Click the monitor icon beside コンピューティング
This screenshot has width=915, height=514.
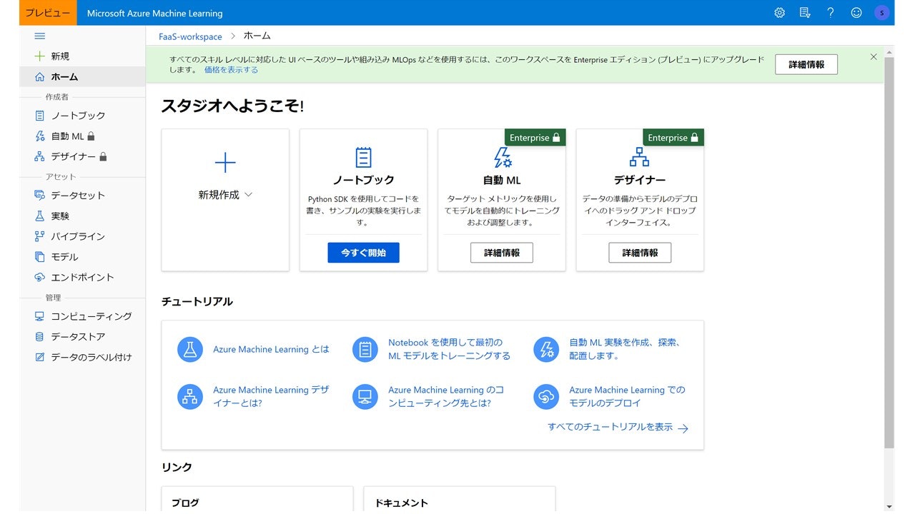click(x=40, y=316)
